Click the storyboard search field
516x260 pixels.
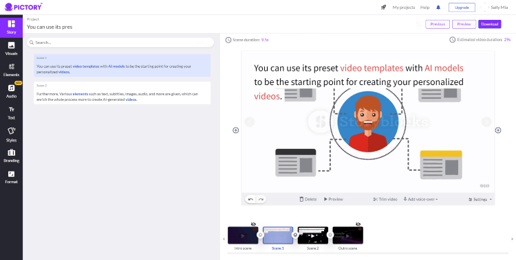120,43
